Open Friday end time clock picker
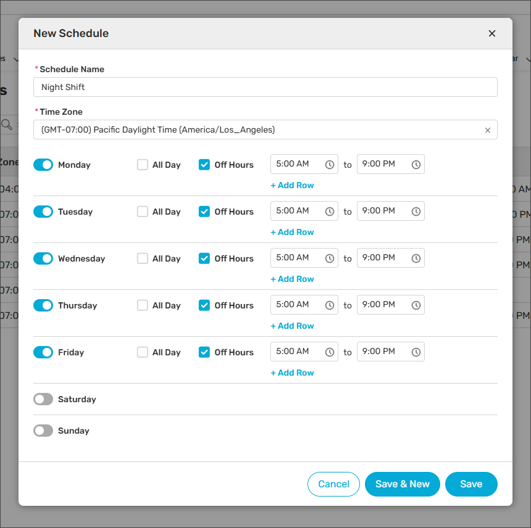531x528 pixels. coord(416,352)
